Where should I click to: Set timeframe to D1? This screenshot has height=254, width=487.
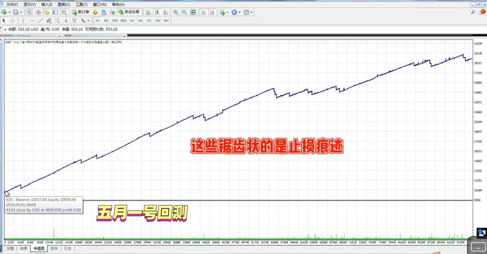(149, 21)
